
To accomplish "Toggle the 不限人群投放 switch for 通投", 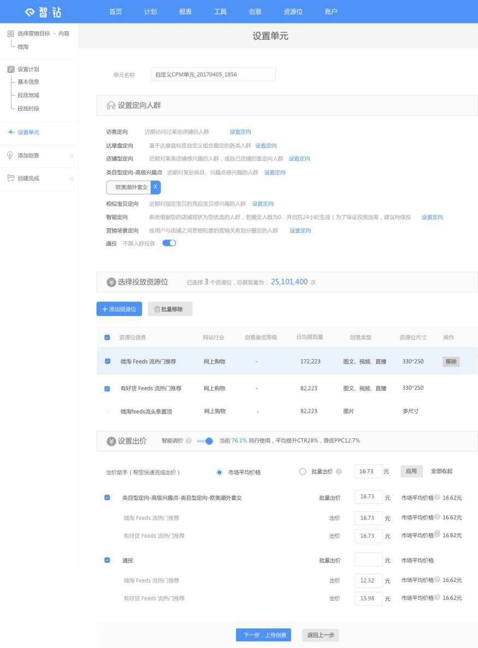I will (x=169, y=243).
